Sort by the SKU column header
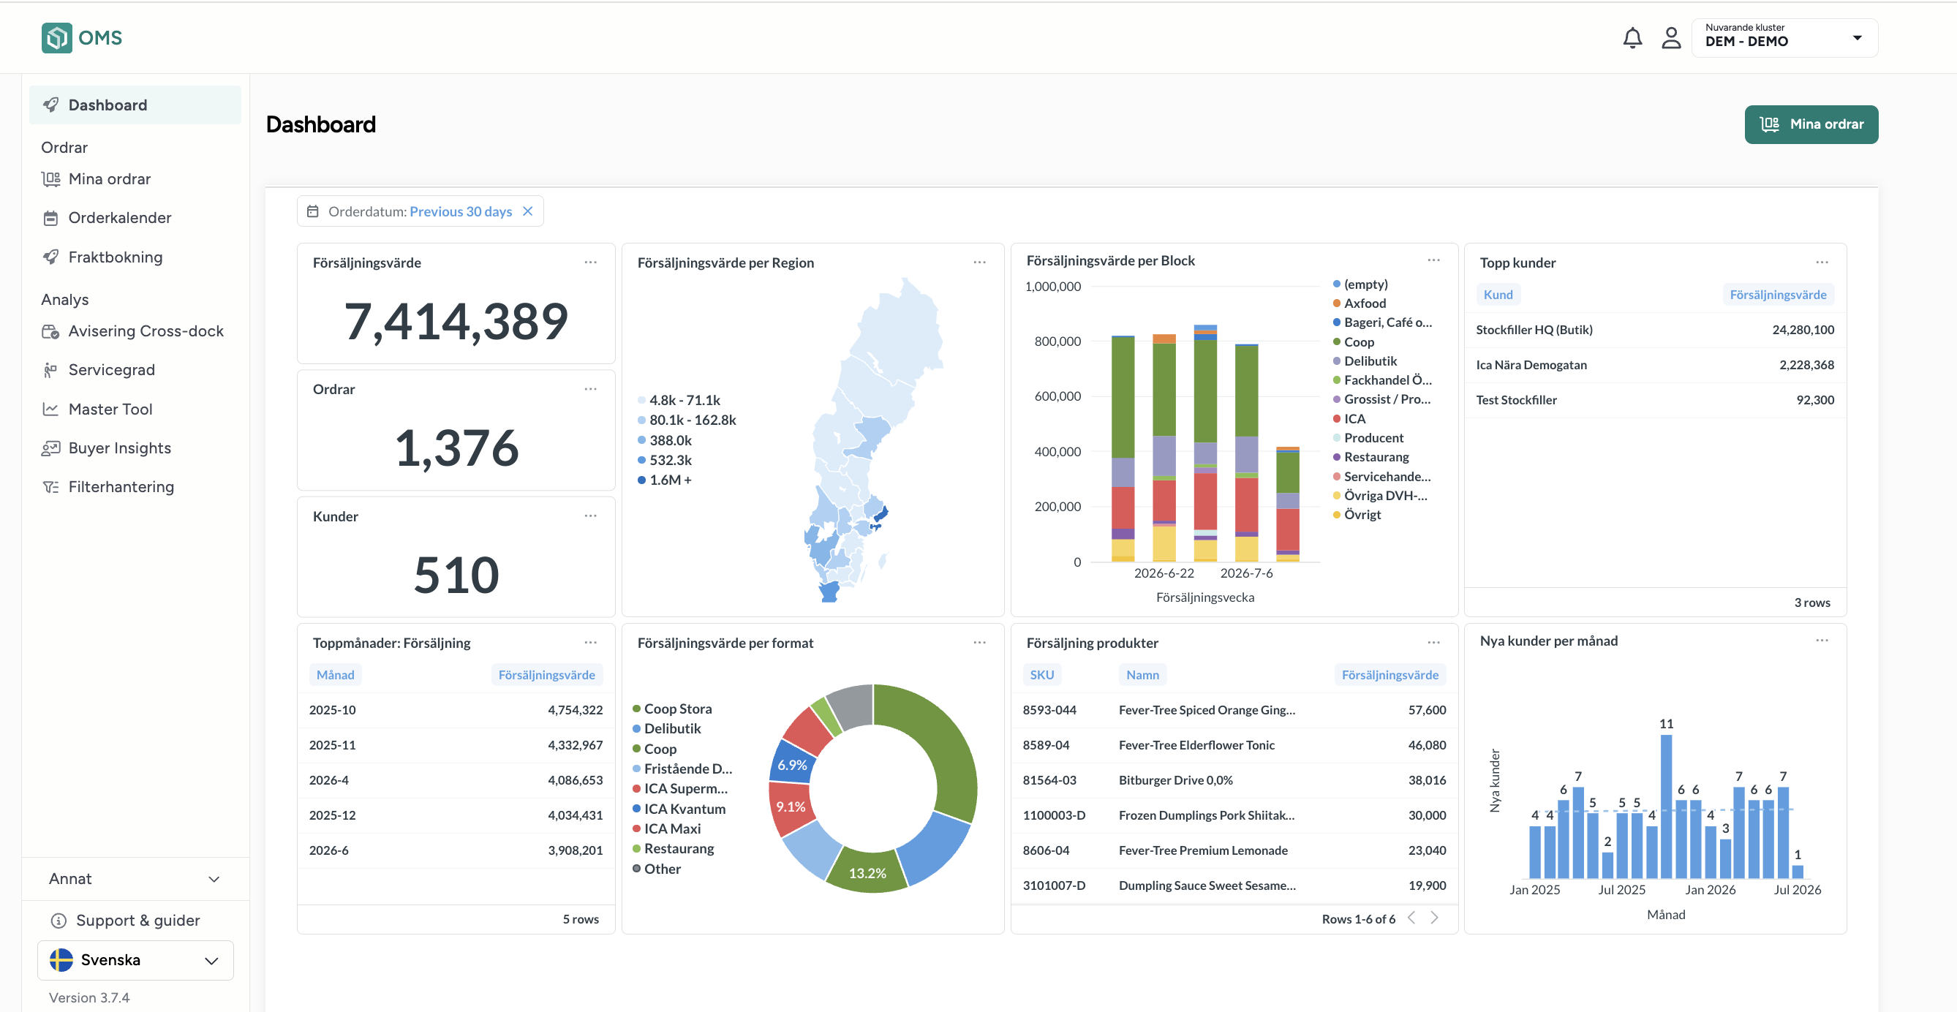1957x1012 pixels. (x=1041, y=675)
